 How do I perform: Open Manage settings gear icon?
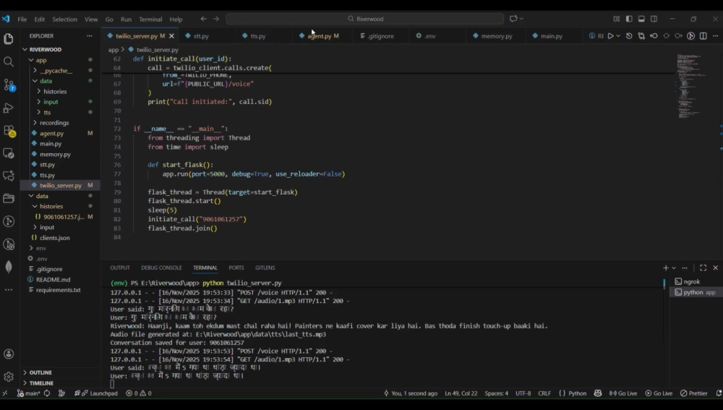click(8, 376)
